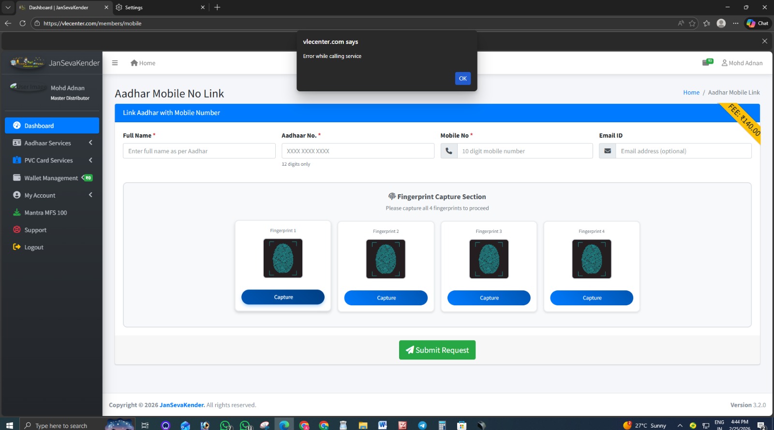Click the green Submit Request button

tap(437, 350)
